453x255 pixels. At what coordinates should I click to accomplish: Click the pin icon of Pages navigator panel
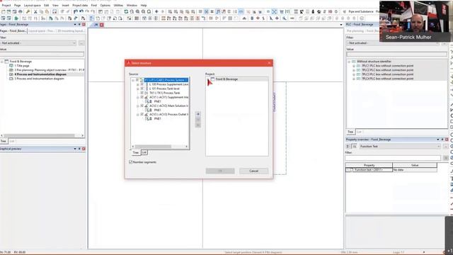coord(79,25)
